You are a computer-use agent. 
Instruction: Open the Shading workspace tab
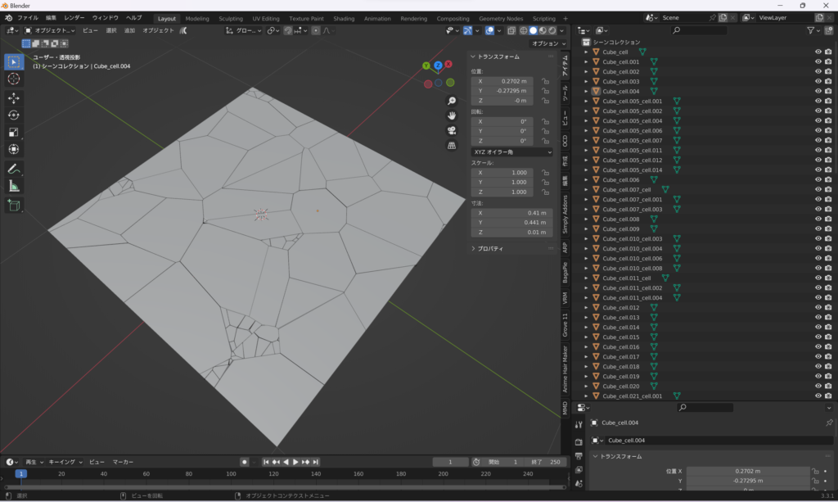344,18
